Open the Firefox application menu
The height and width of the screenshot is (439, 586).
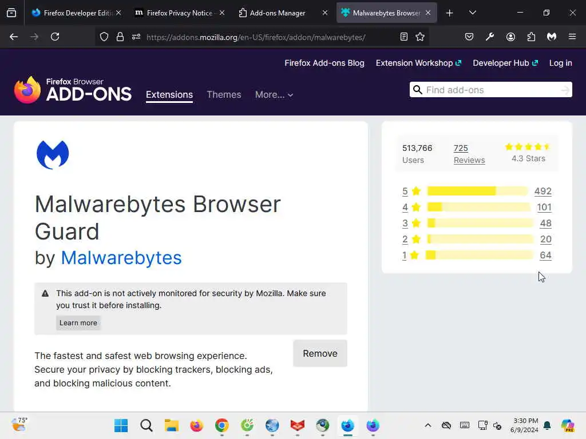(x=572, y=37)
